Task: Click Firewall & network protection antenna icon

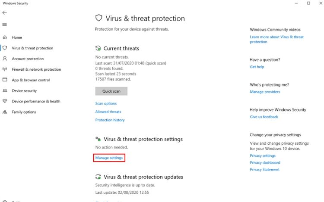Action: pyautogui.click(x=5, y=69)
